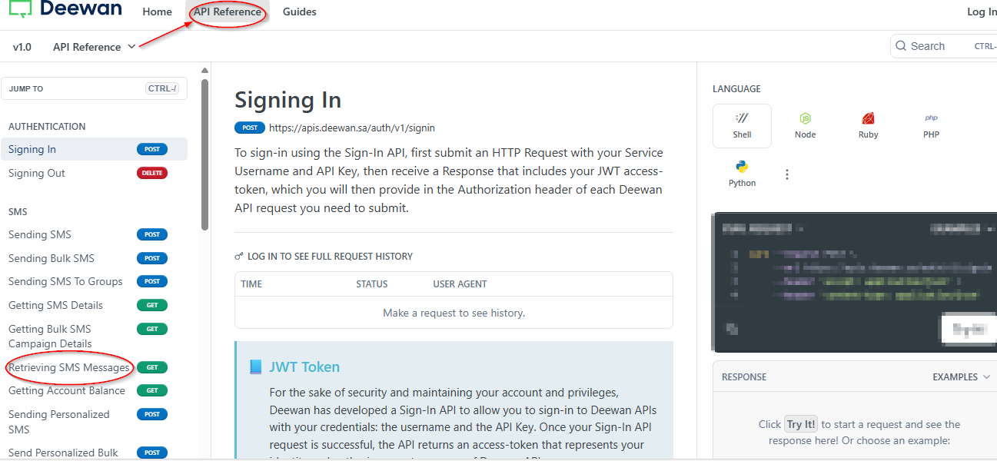Go to the Home tab
997x461 pixels.
pyautogui.click(x=158, y=12)
